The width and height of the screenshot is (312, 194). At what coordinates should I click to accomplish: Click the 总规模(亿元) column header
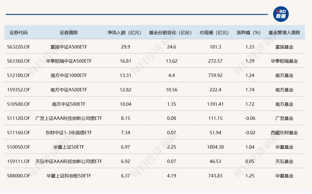(x=214, y=32)
